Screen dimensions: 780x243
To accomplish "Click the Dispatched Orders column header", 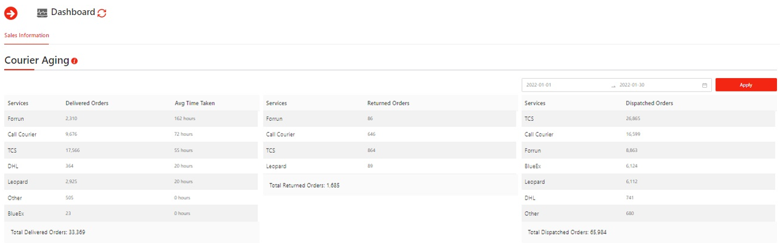I will (x=649, y=103).
